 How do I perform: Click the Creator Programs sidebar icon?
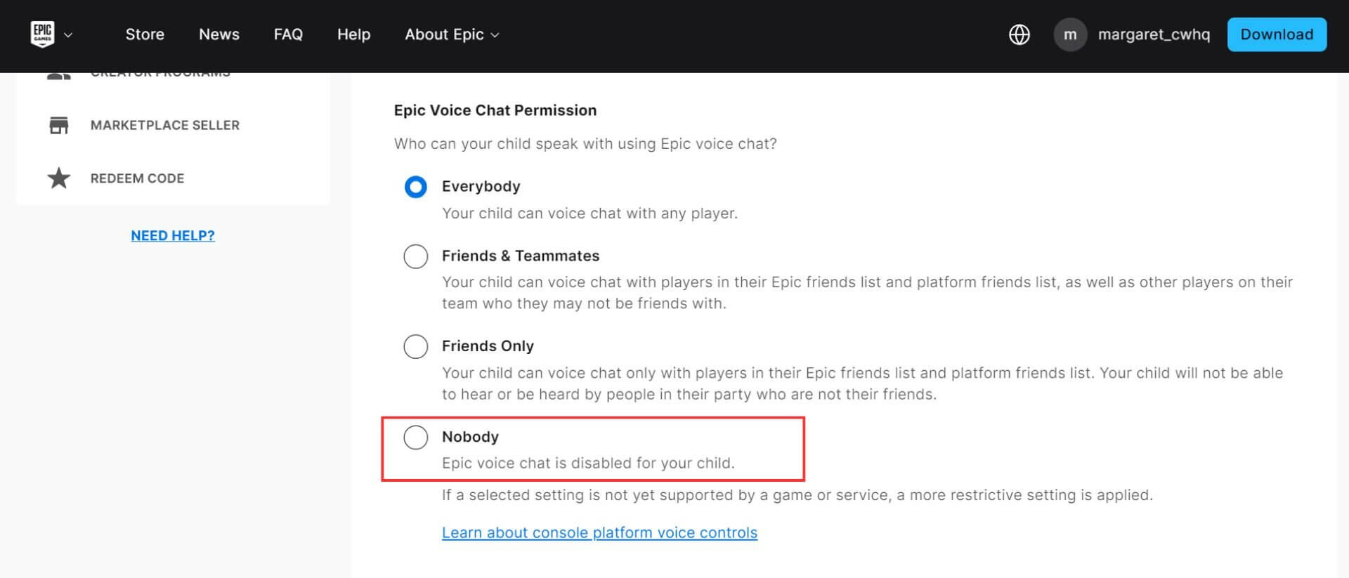click(59, 75)
